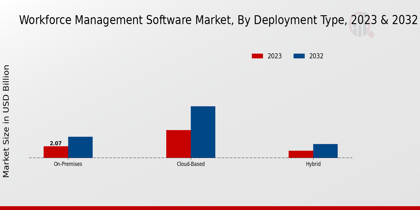Click the Cloud-Based x-axis category label
The height and width of the screenshot is (210, 420).
(x=191, y=164)
